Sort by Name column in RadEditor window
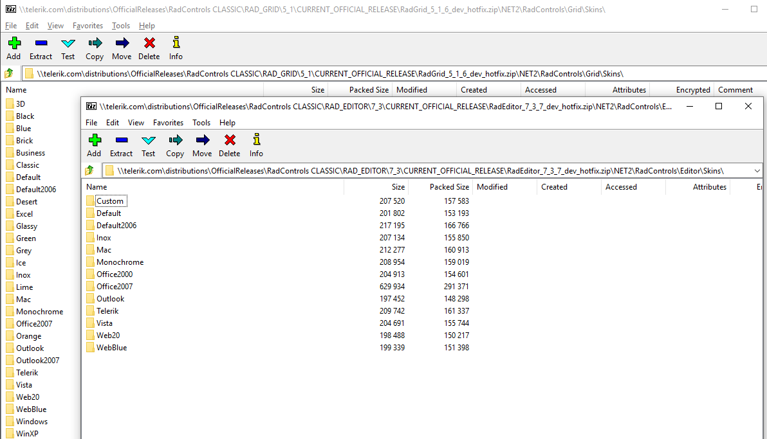 (x=213, y=187)
